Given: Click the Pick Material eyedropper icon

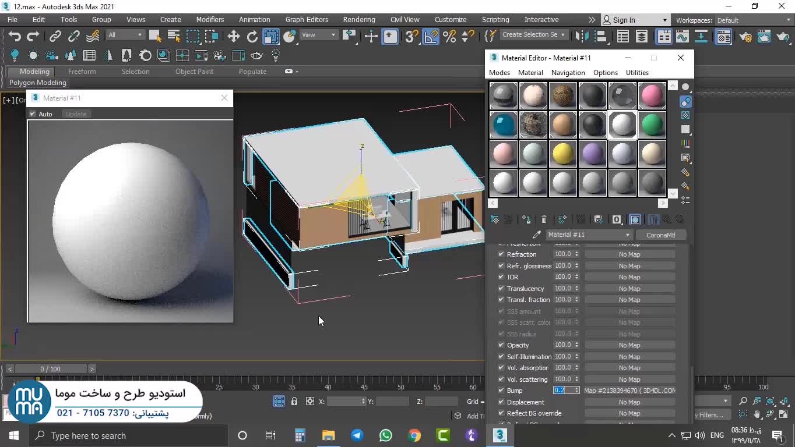Looking at the screenshot, I should pyautogui.click(x=537, y=235).
